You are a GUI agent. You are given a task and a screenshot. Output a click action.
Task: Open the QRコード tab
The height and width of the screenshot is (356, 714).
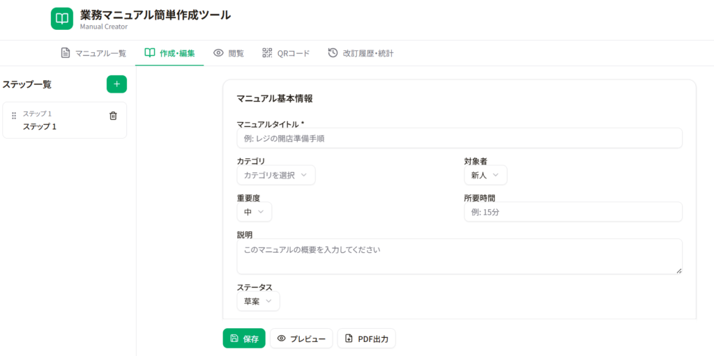tap(286, 53)
